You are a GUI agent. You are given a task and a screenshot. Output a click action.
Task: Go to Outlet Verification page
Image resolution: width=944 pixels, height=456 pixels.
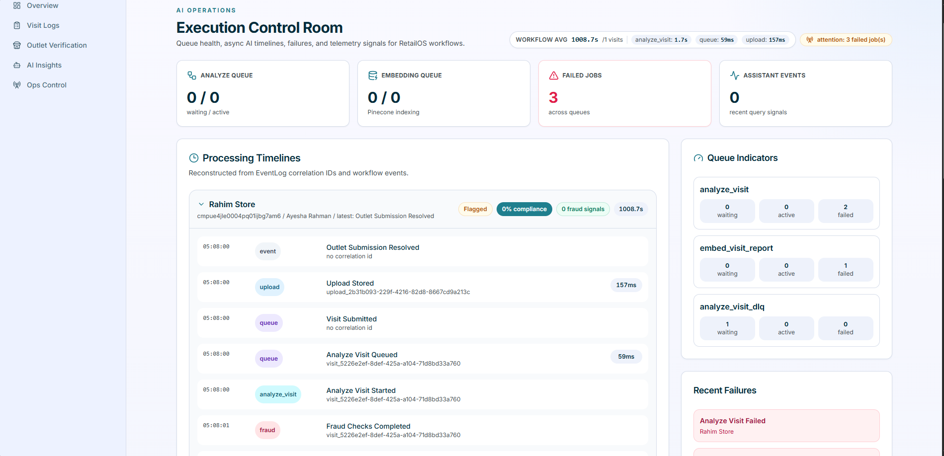pyautogui.click(x=57, y=45)
